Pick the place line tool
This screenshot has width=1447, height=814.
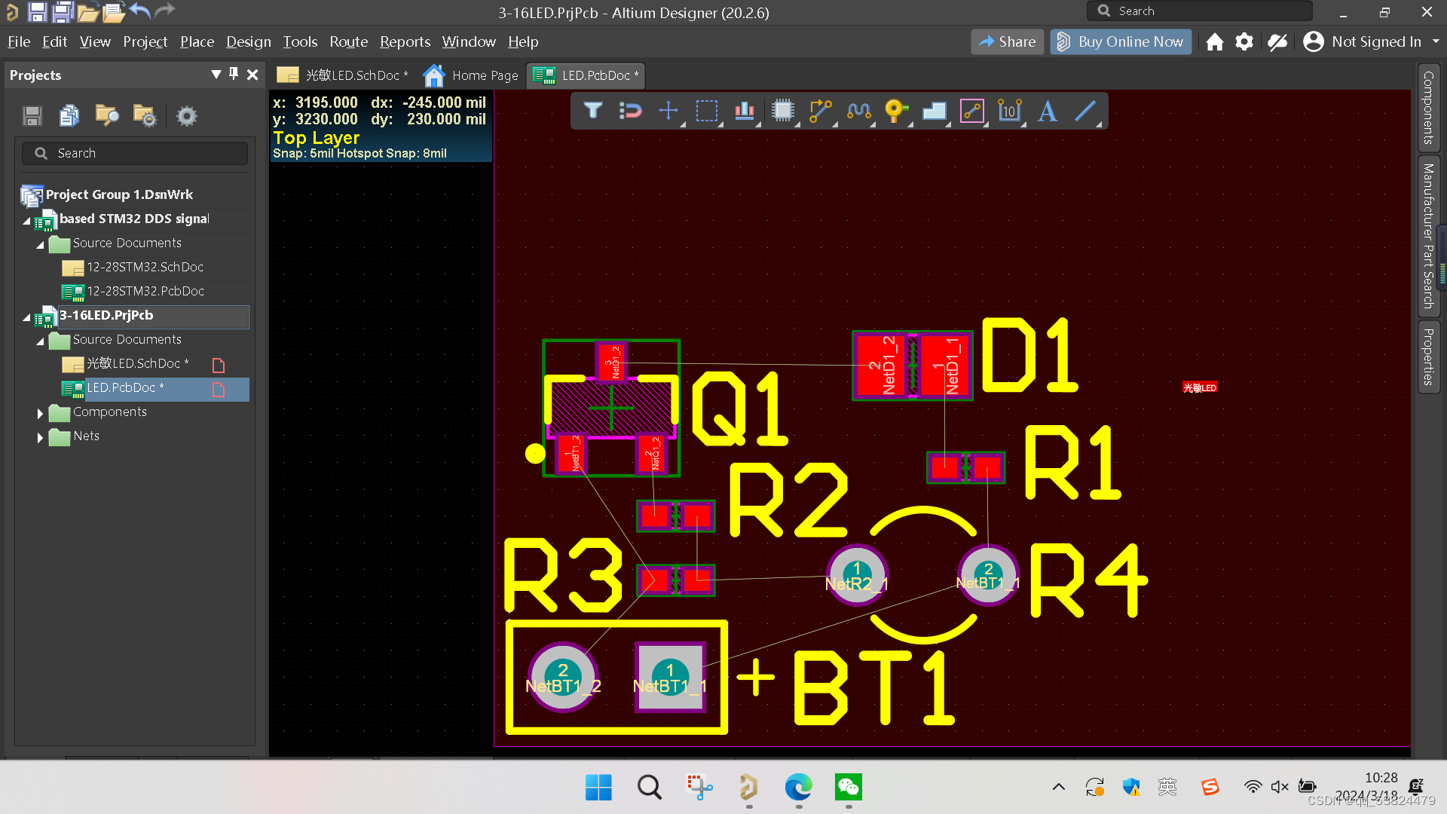click(1085, 111)
